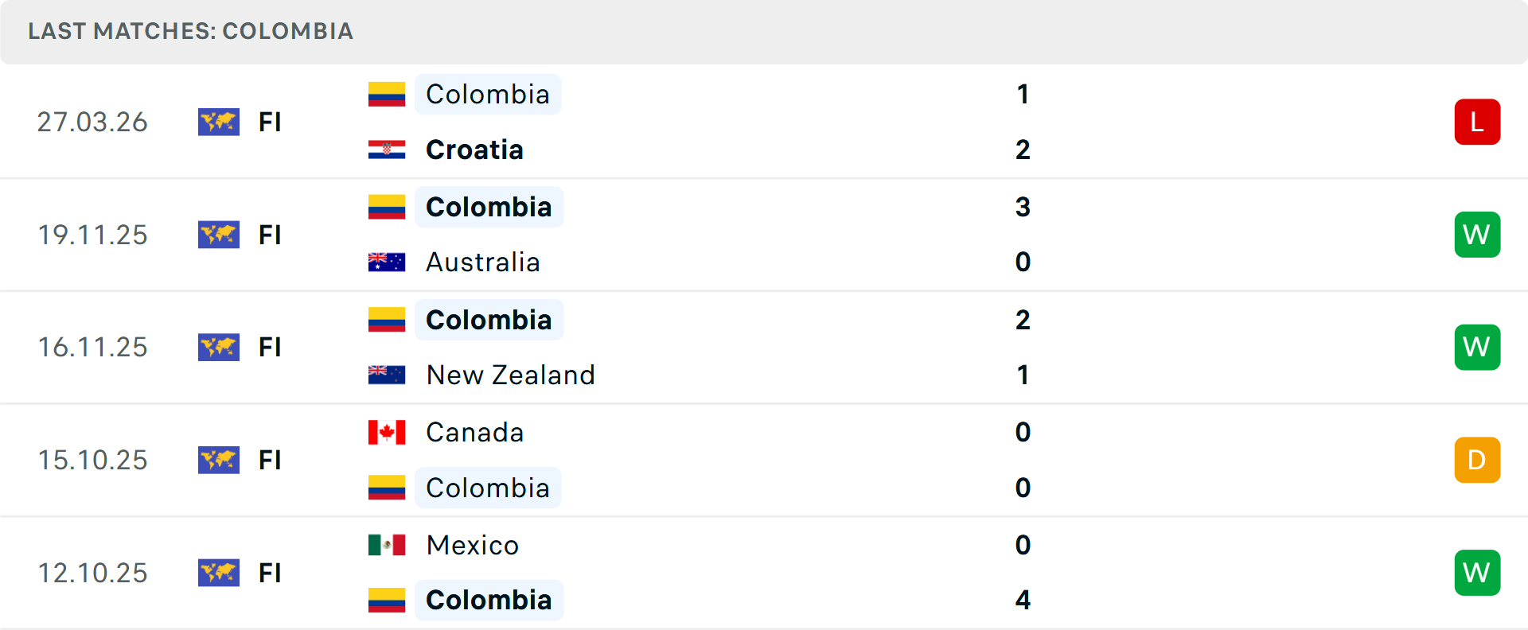Click world map icon on 27.03.26 row
Screen dimensions: 1528x630
click(219, 122)
